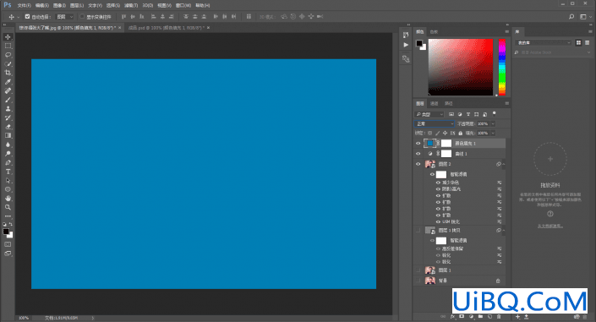Viewport: 596px width, 322px height.
Task: Click the delete layer trash icon
Action: coord(499,316)
